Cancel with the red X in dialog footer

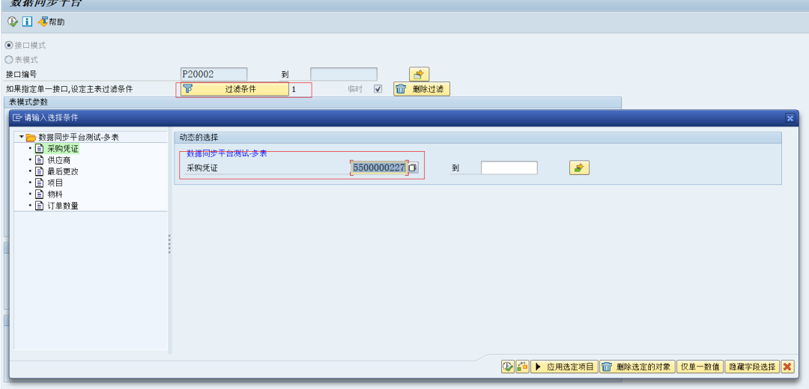coord(787,367)
